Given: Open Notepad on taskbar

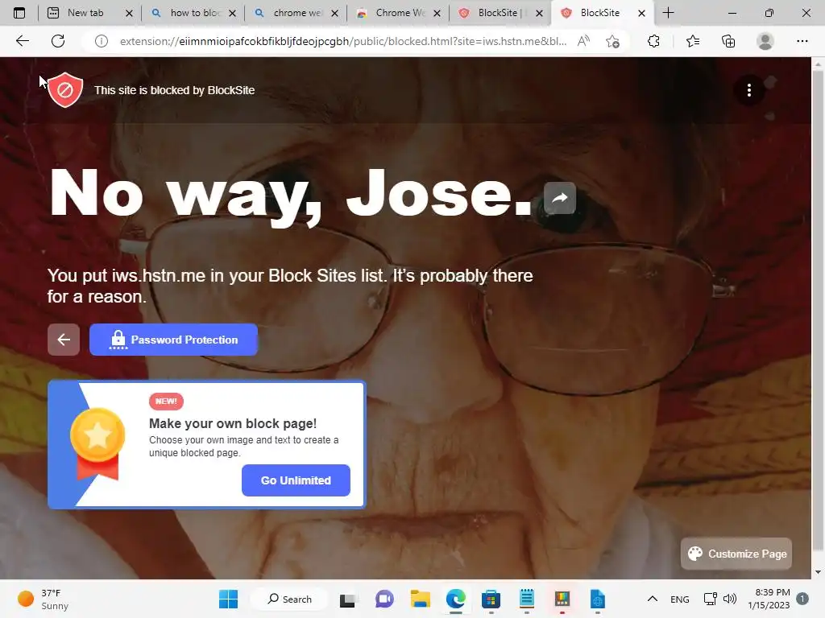Looking at the screenshot, I should [x=527, y=599].
